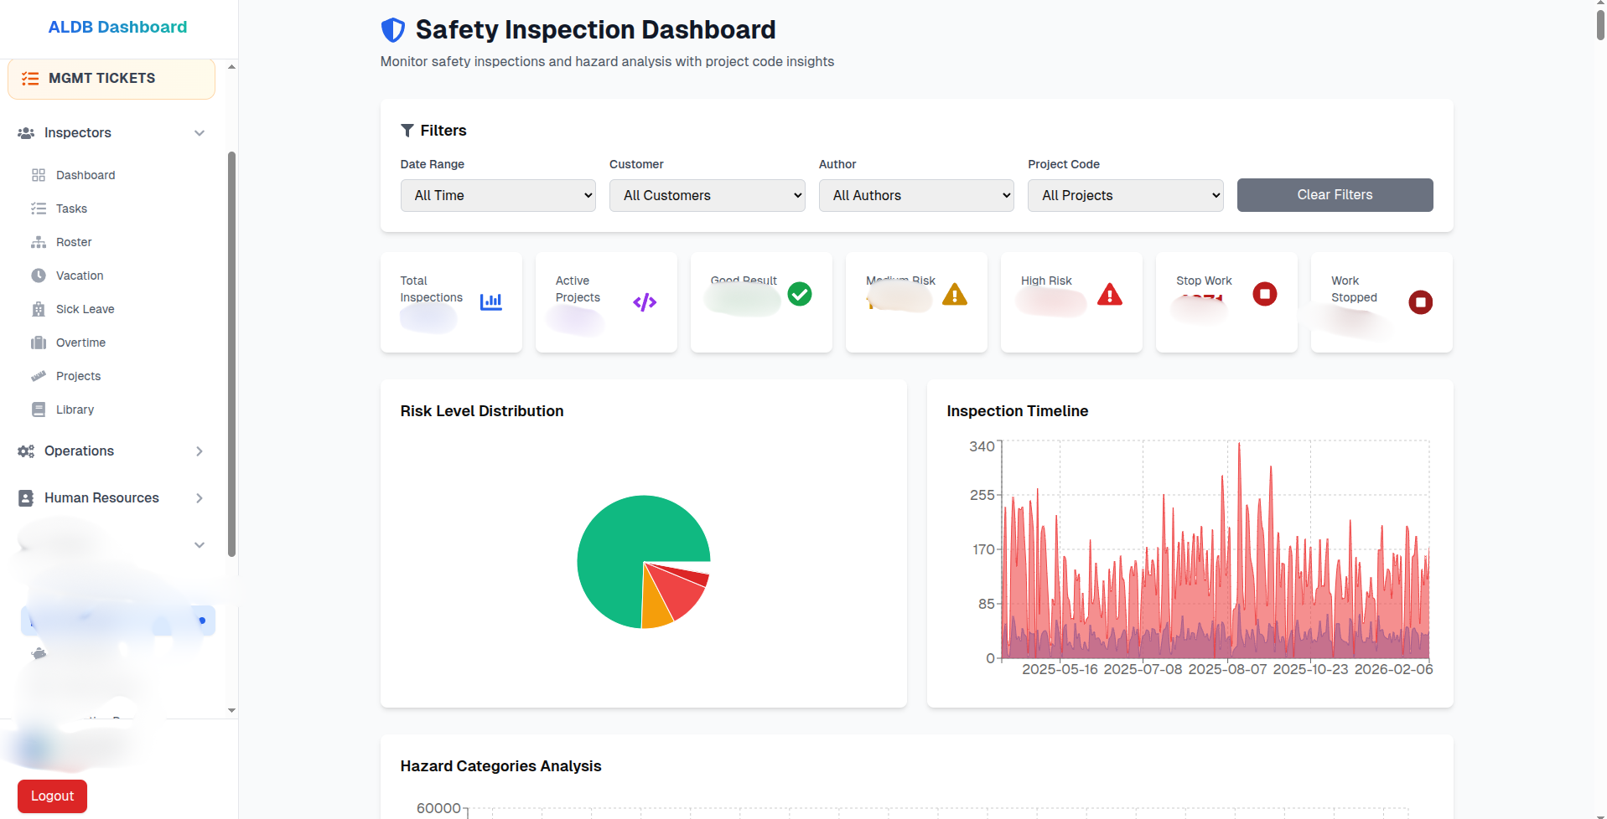Click the funnel icon next to Filters
The width and height of the screenshot is (1607, 819).
(x=407, y=131)
